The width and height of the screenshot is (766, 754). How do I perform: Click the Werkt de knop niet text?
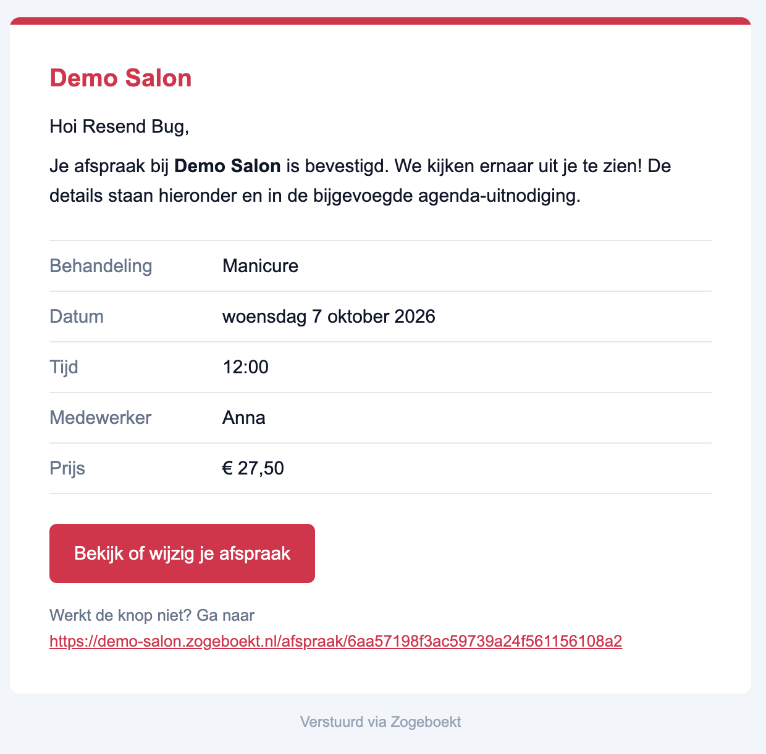tap(122, 615)
